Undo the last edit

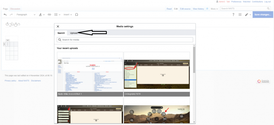click(x=5, y=15)
